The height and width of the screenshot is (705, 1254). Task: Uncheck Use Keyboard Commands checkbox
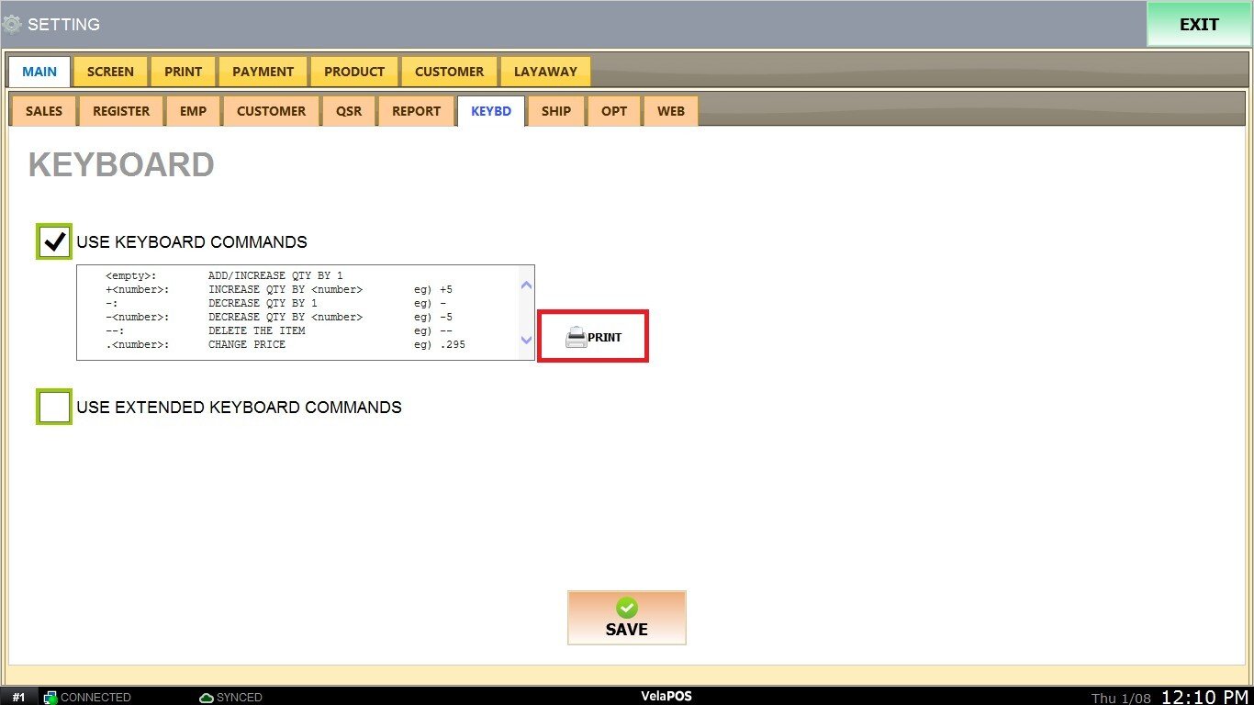[x=54, y=241]
